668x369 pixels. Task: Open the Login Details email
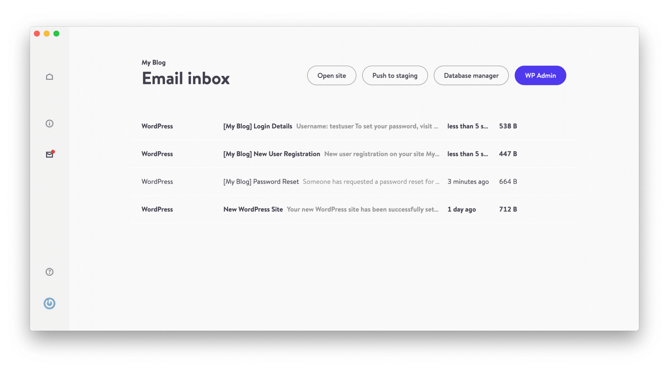coord(354,126)
